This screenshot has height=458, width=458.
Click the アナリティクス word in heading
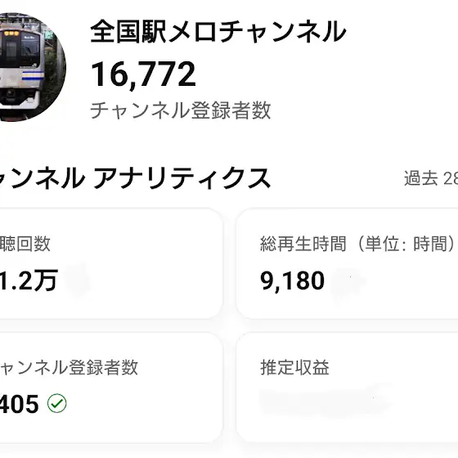tap(182, 178)
